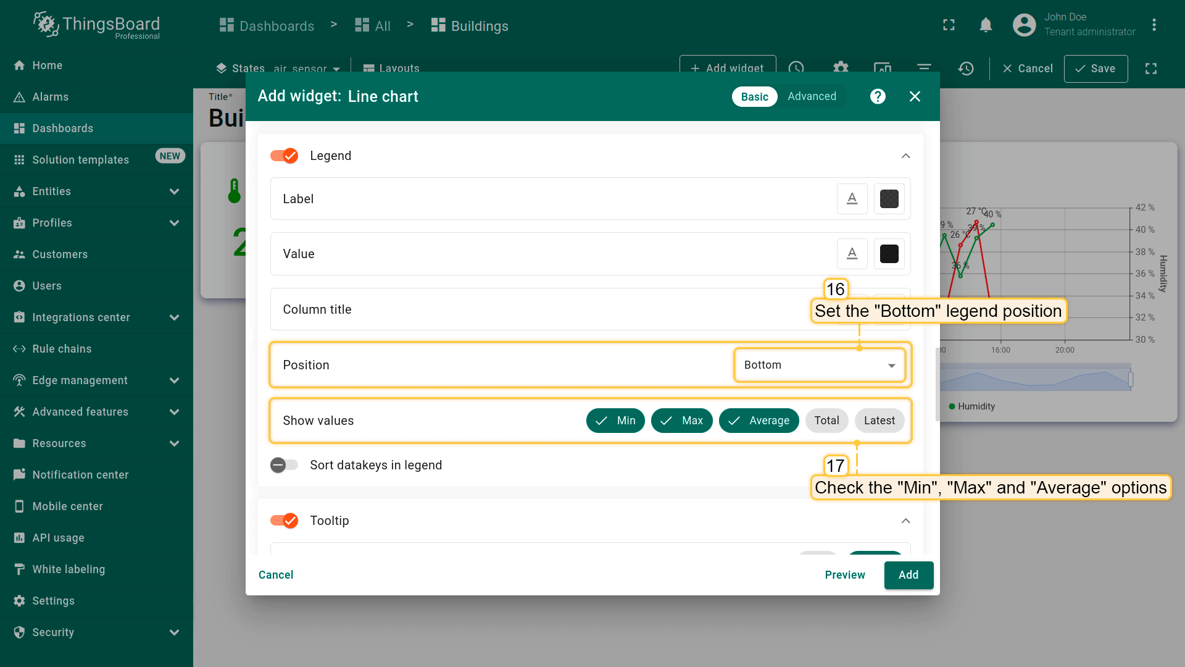Open the help question mark icon
Image resolution: width=1185 pixels, height=667 pixels.
tap(878, 96)
